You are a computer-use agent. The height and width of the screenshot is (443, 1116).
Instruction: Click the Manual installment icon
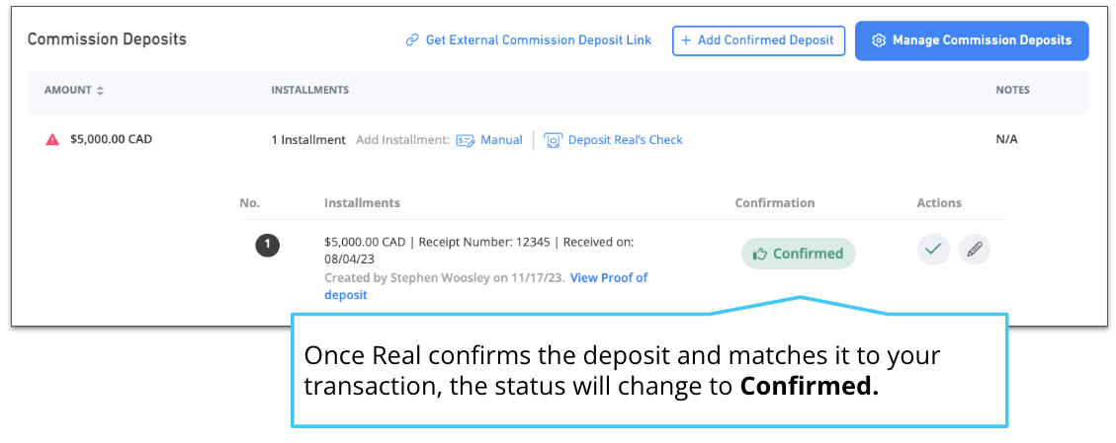[466, 140]
